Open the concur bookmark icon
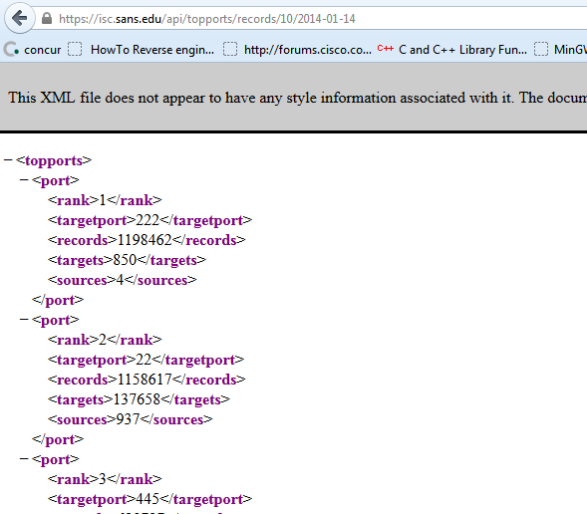Viewport: 587px width, 514px height. tap(11, 49)
